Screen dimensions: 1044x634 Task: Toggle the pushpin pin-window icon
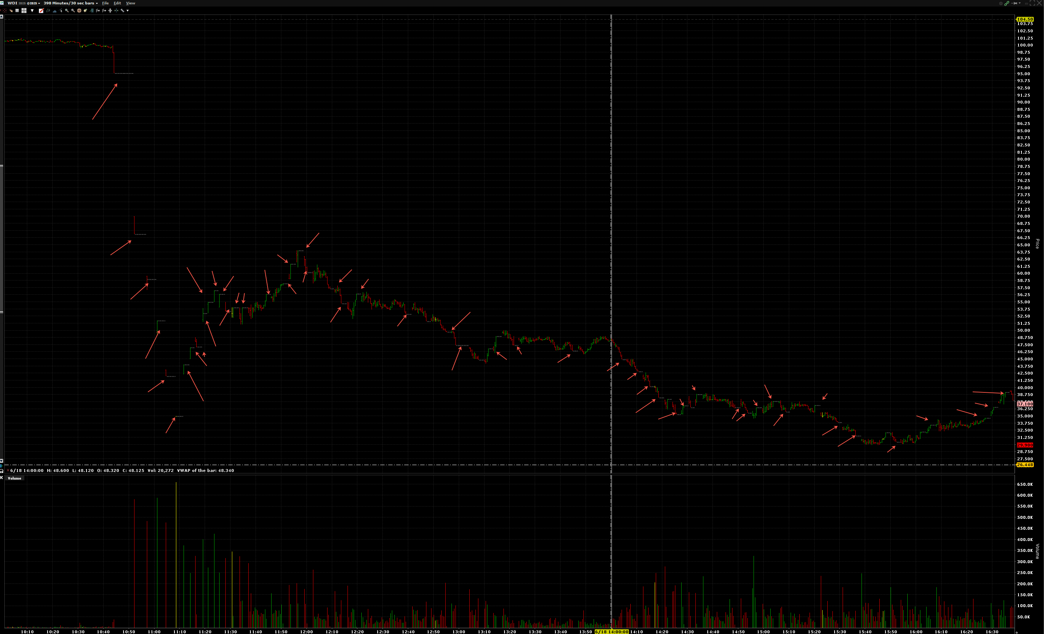[x=1014, y=3]
